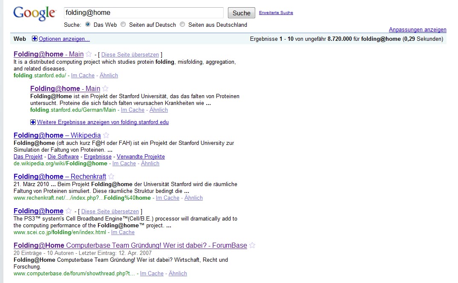
Task: Star the scei.co.jp Folding@home result
Action: pos(69,211)
